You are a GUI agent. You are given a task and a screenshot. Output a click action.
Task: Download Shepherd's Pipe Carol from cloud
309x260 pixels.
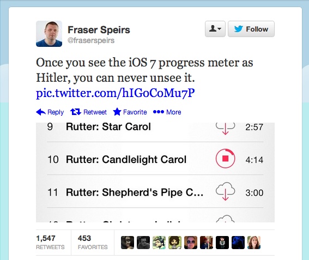[x=225, y=191]
